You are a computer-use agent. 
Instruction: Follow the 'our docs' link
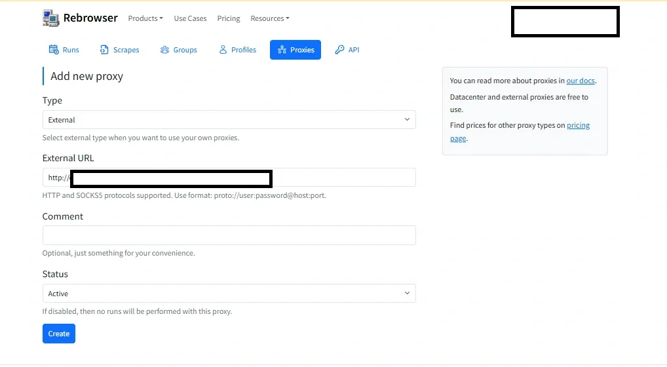pos(581,81)
